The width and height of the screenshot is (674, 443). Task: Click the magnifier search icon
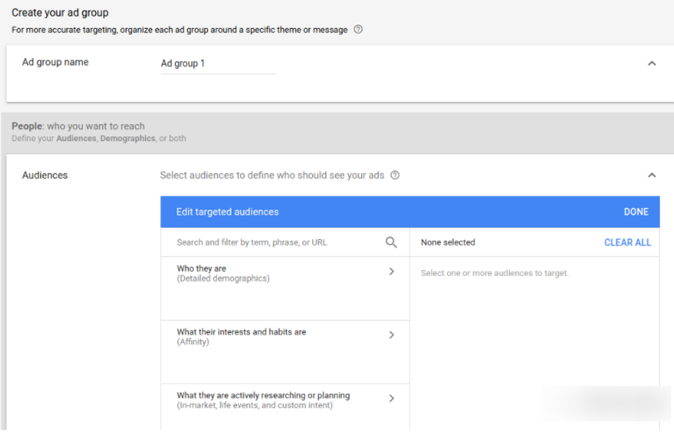point(391,243)
